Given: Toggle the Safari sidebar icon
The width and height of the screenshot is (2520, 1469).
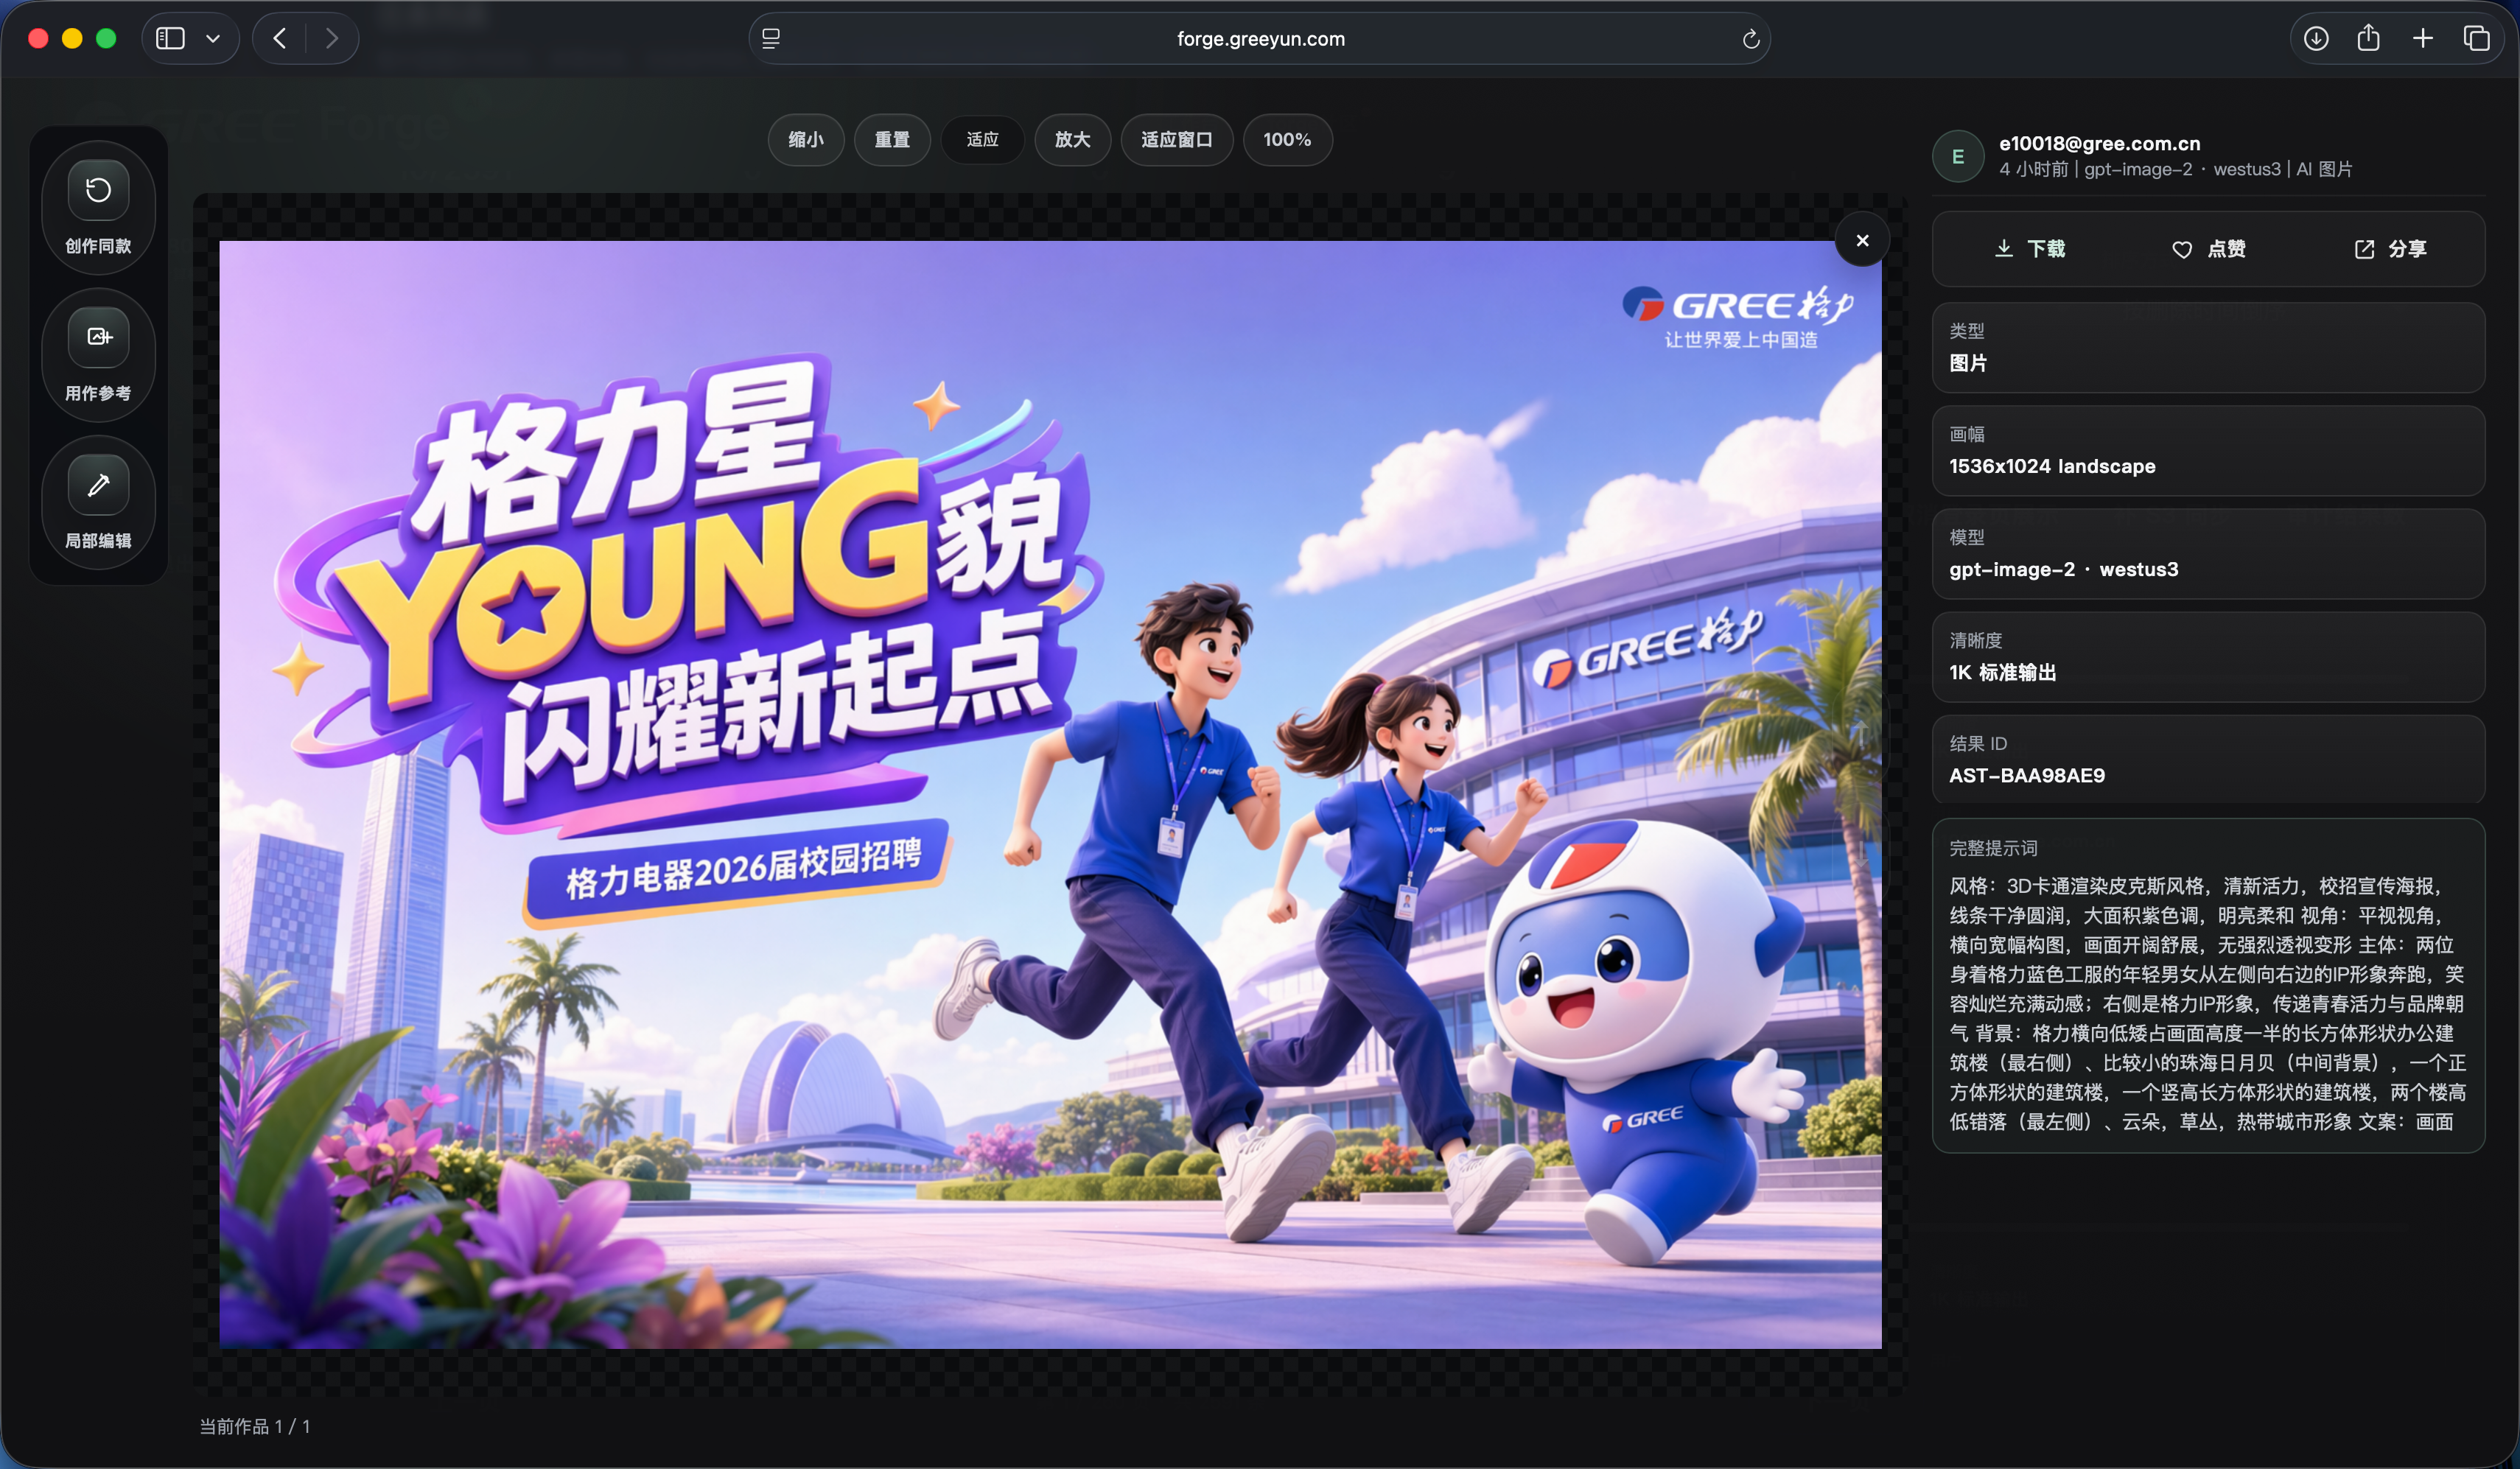Looking at the screenshot, I should point(170,39).
